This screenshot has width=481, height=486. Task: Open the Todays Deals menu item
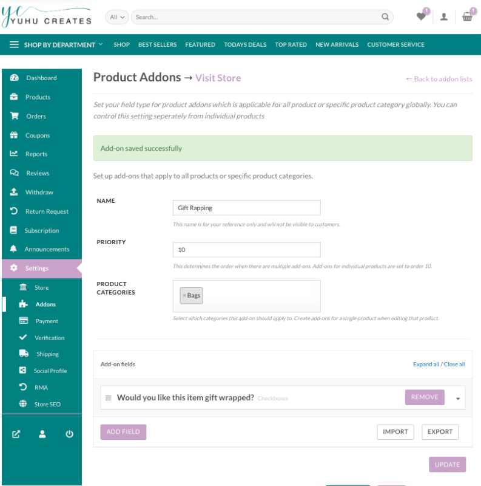coord(245,44)
